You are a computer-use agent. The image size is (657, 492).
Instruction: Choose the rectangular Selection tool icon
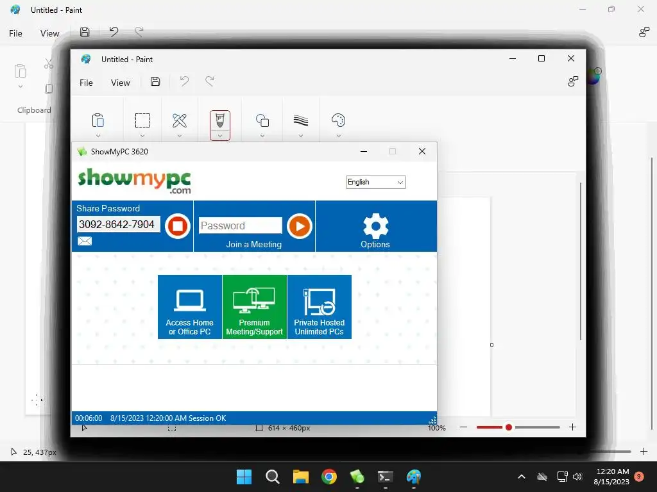point(142,120)
